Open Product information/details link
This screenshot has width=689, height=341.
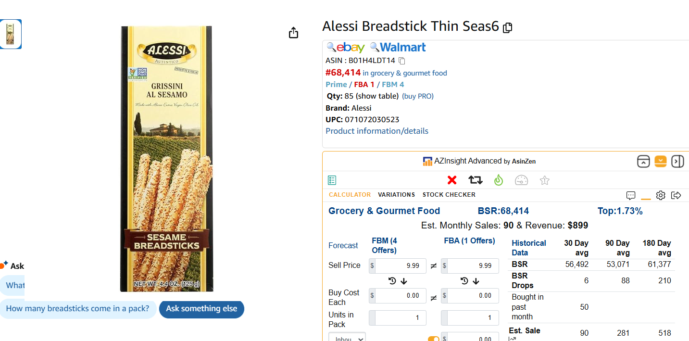coord(377,131)
